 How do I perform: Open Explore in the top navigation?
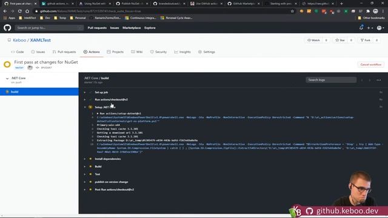[150, 28]
